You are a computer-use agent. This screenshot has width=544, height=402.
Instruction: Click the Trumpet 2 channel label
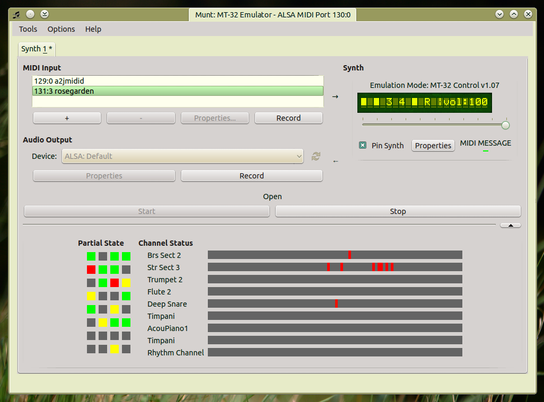point(165,280)
